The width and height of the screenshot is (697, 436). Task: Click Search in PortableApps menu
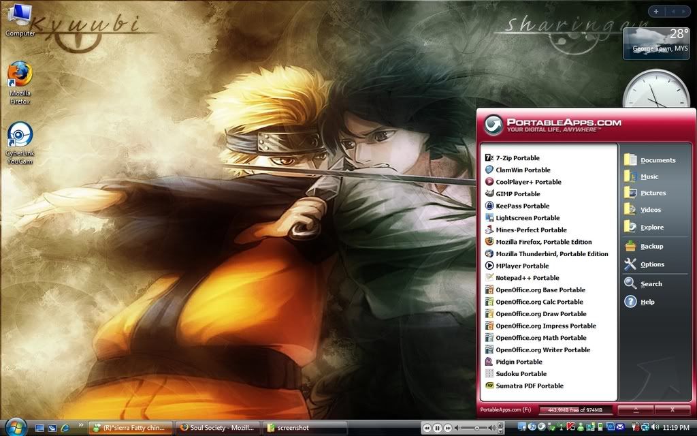click(643, 284)
